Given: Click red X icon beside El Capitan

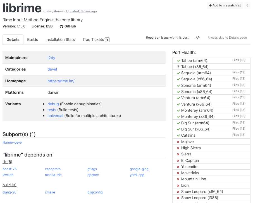Looking at the screenshot, I should coord(178,161).
